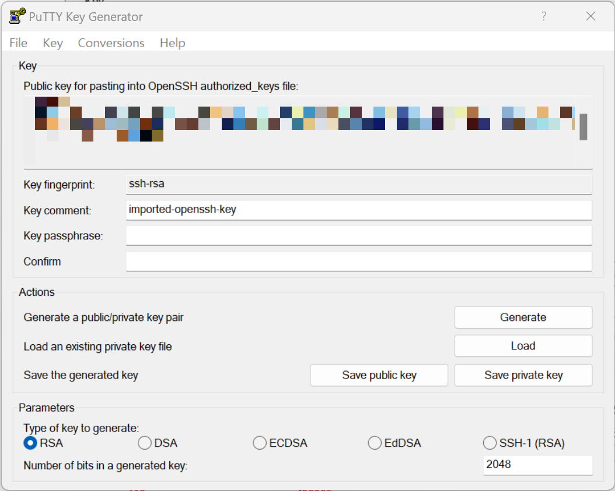Screen dimensions: 615x491
Task: Open the Conversions menu
Action: (111, 43)
